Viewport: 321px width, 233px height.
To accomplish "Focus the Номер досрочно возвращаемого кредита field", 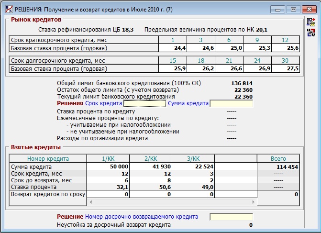I will pos(232,217).
